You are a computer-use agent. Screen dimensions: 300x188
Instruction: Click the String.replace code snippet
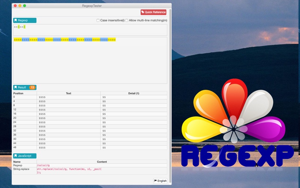69,171
